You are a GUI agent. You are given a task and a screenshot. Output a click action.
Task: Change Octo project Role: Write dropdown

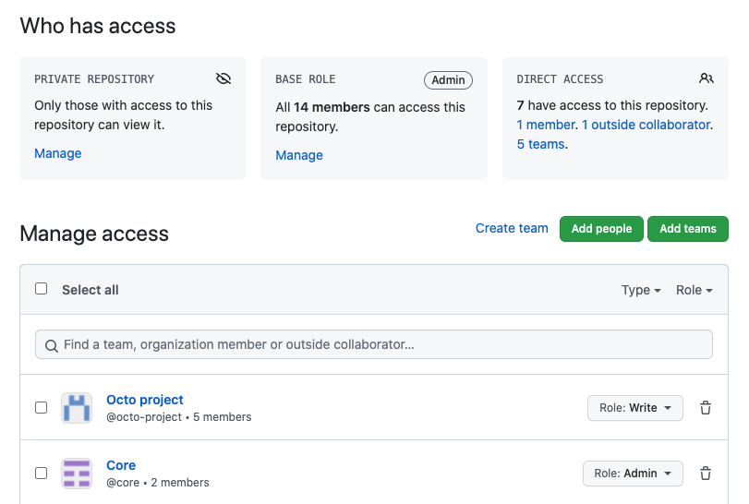(x=635, y=408)
